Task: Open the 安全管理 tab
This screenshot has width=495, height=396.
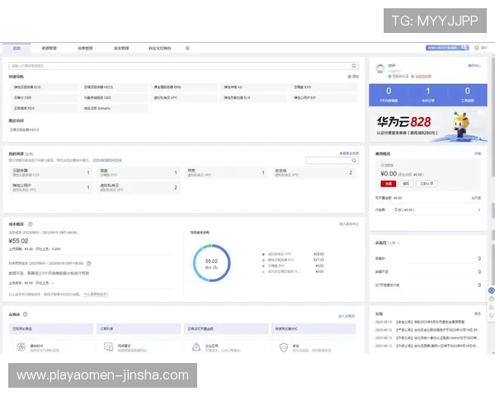Action: pos(121,49)
